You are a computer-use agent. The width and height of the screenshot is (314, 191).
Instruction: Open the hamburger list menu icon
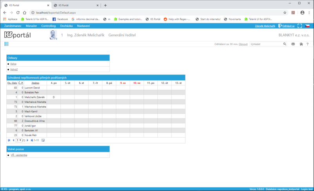tap(6, 44)
